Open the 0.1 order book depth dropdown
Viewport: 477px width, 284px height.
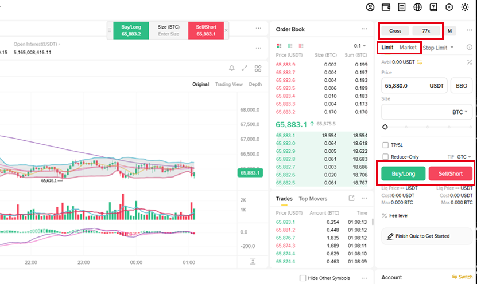tap(359, 46)
